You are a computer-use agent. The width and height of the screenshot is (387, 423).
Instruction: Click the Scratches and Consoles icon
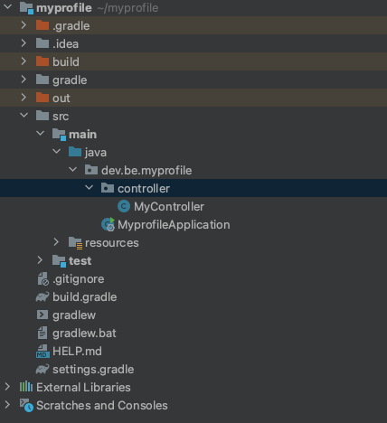pyautogui.click(x=26, y=406)
